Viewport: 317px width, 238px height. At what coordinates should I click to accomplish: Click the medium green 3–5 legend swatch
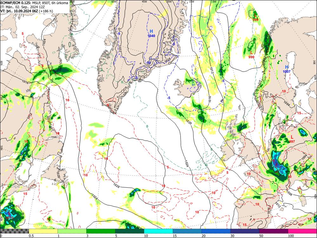click(x=101, y=231)
